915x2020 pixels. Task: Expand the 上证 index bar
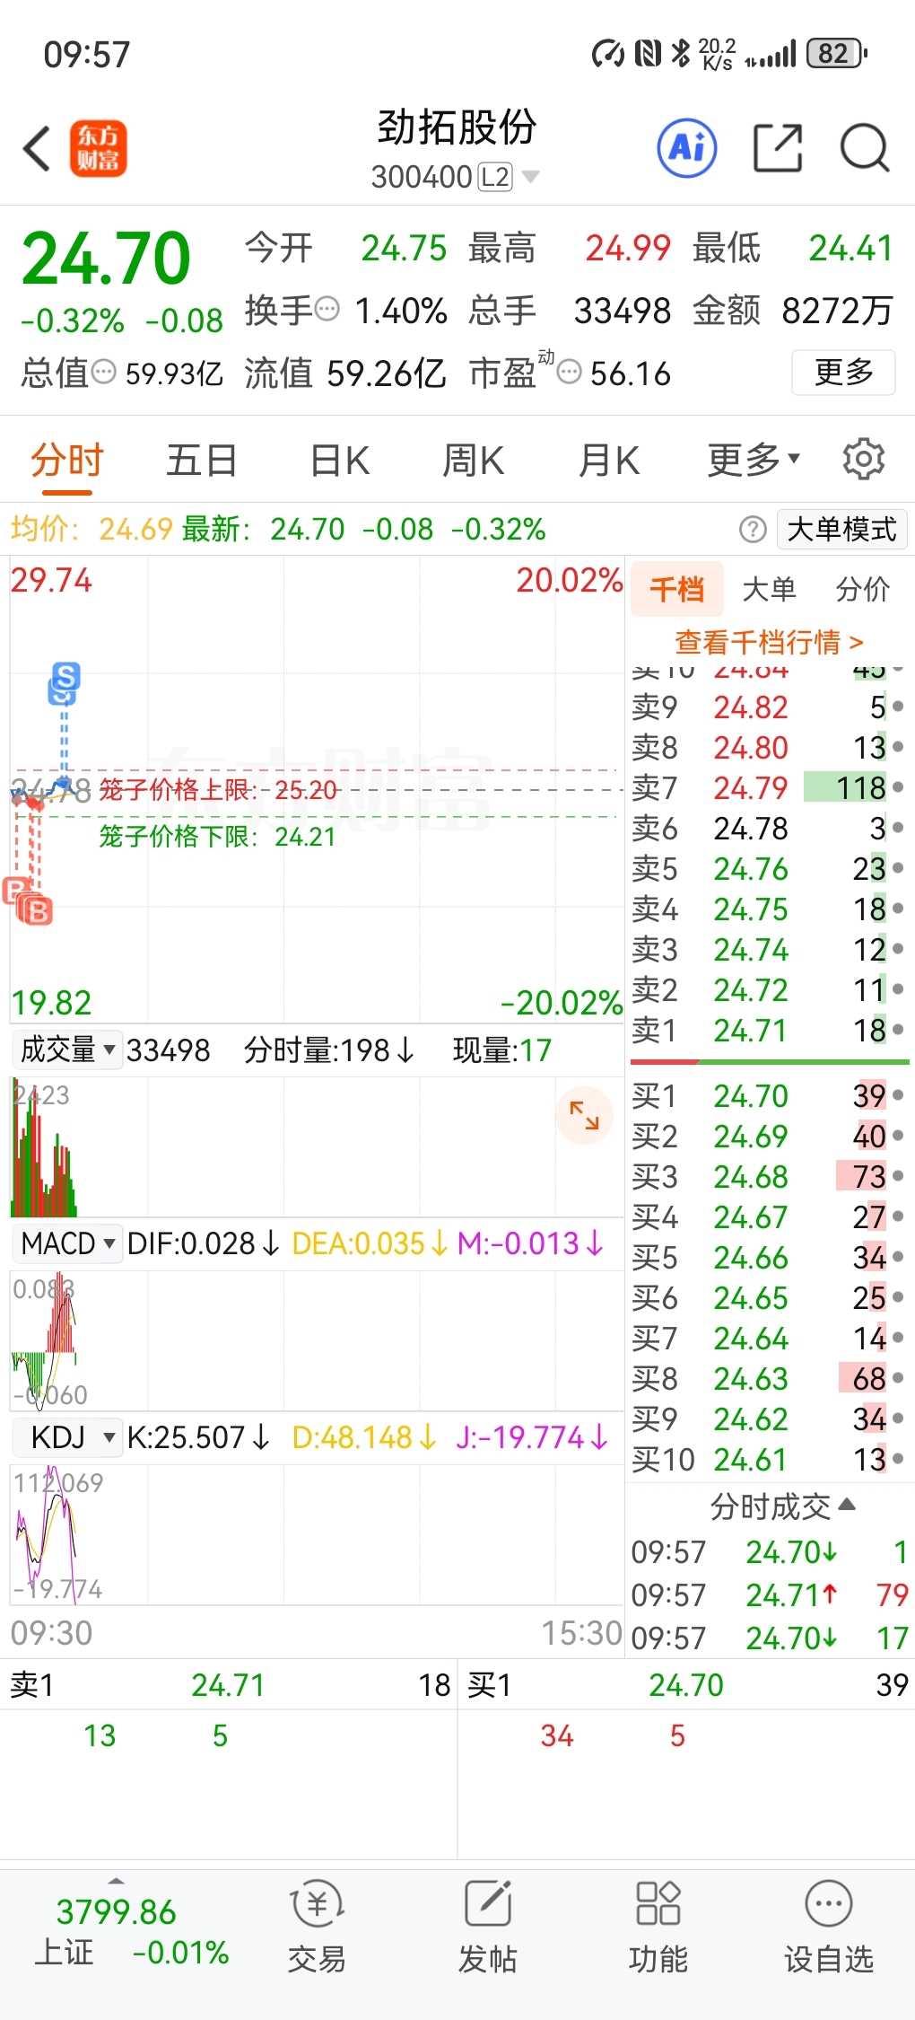click(x=116, y=1881)
